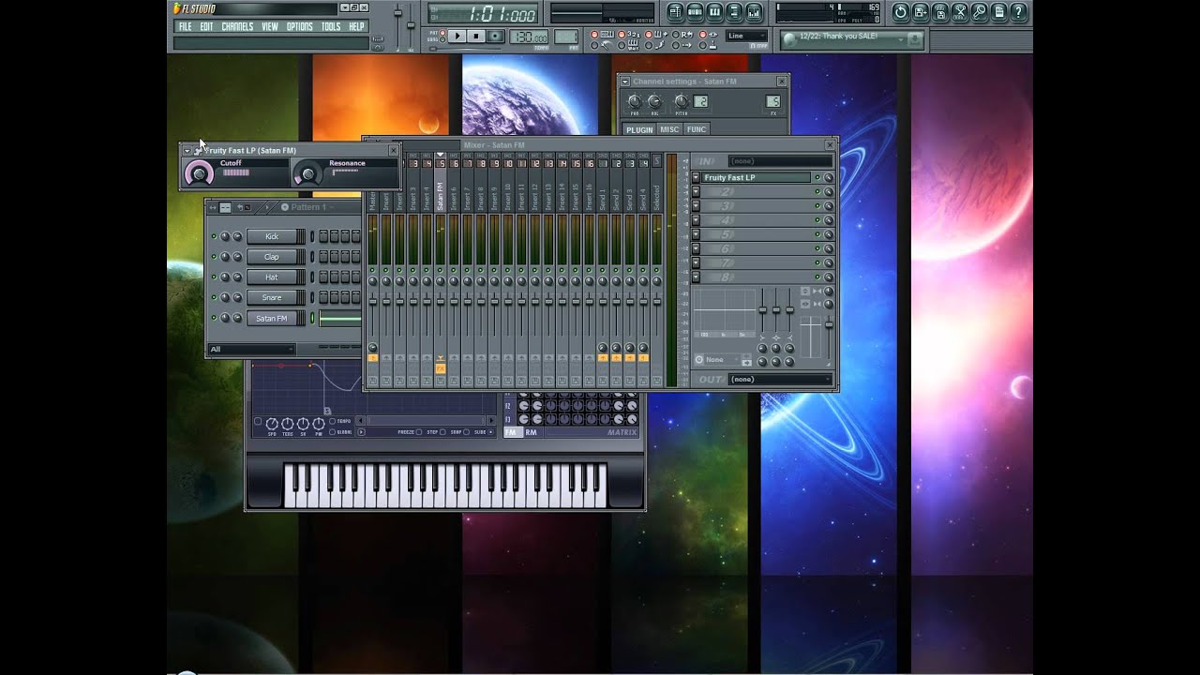This screenshot has height=675, width=1200.
Task: Select the Snare channel button
Action: pyautogui.click(x=272, y=298)
